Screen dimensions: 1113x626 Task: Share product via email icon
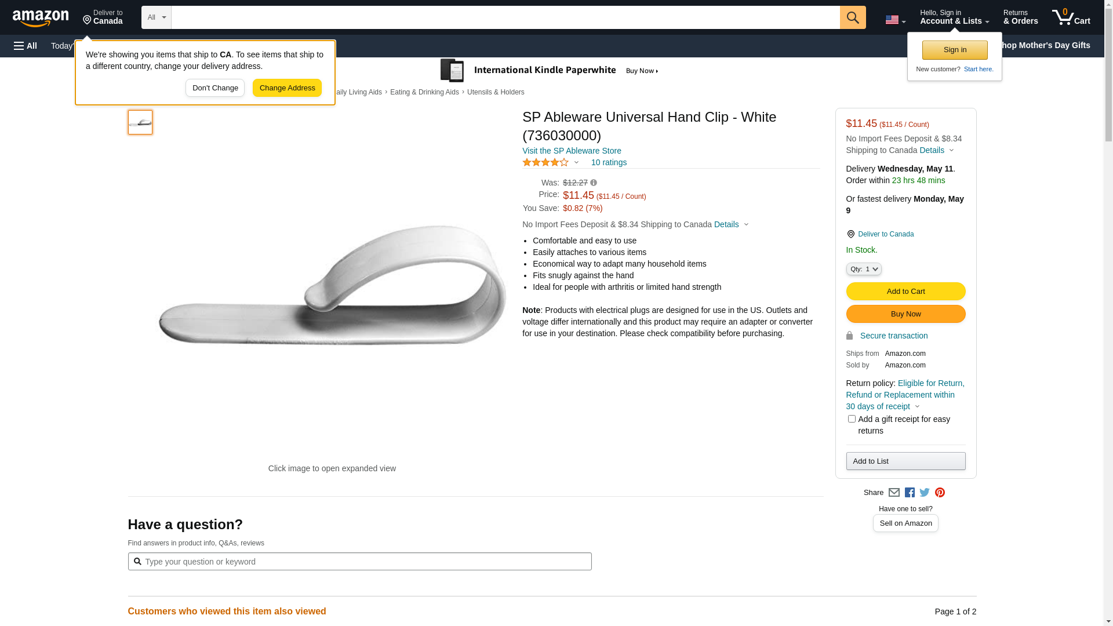pyautogui.click(x=894, y=493)
